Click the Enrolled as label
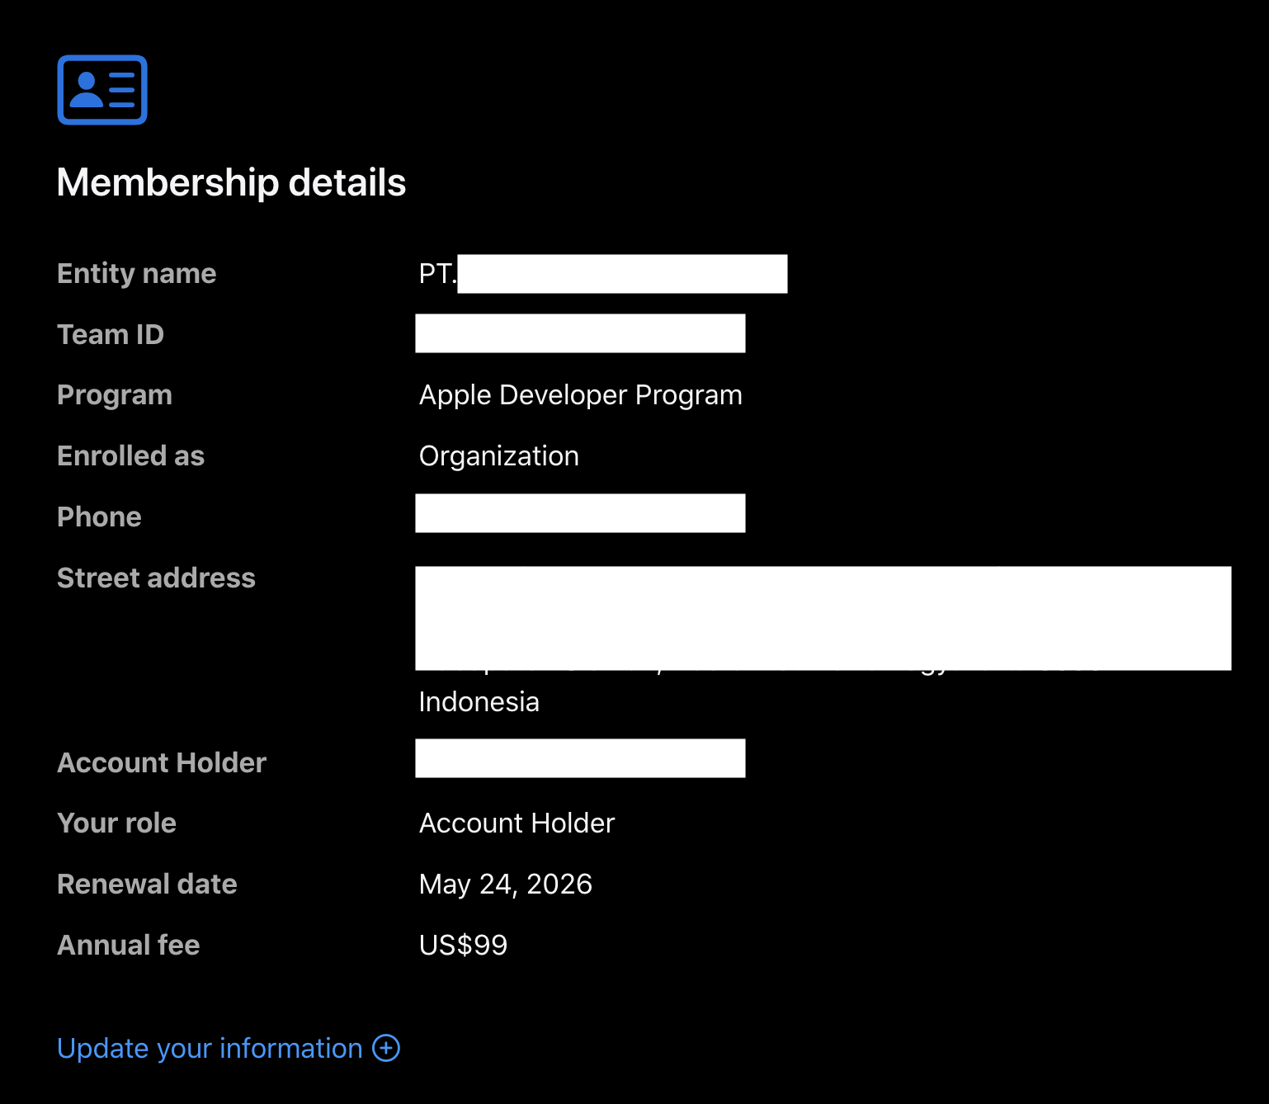 coord(130,456)
